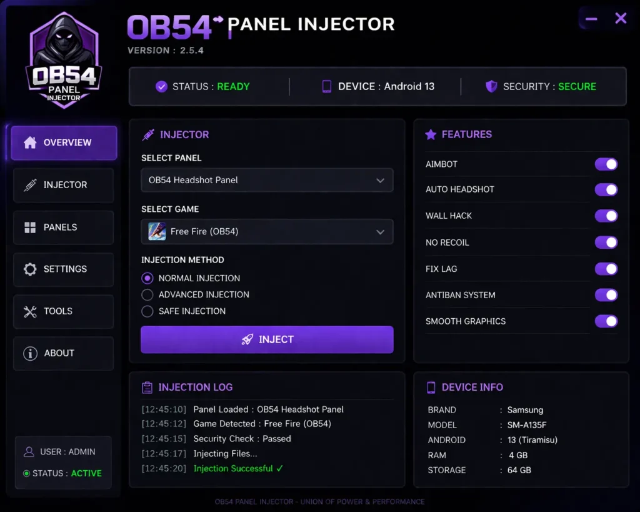
Task: Click the chevron on Free Fire selector
Action: click(380, 231)
